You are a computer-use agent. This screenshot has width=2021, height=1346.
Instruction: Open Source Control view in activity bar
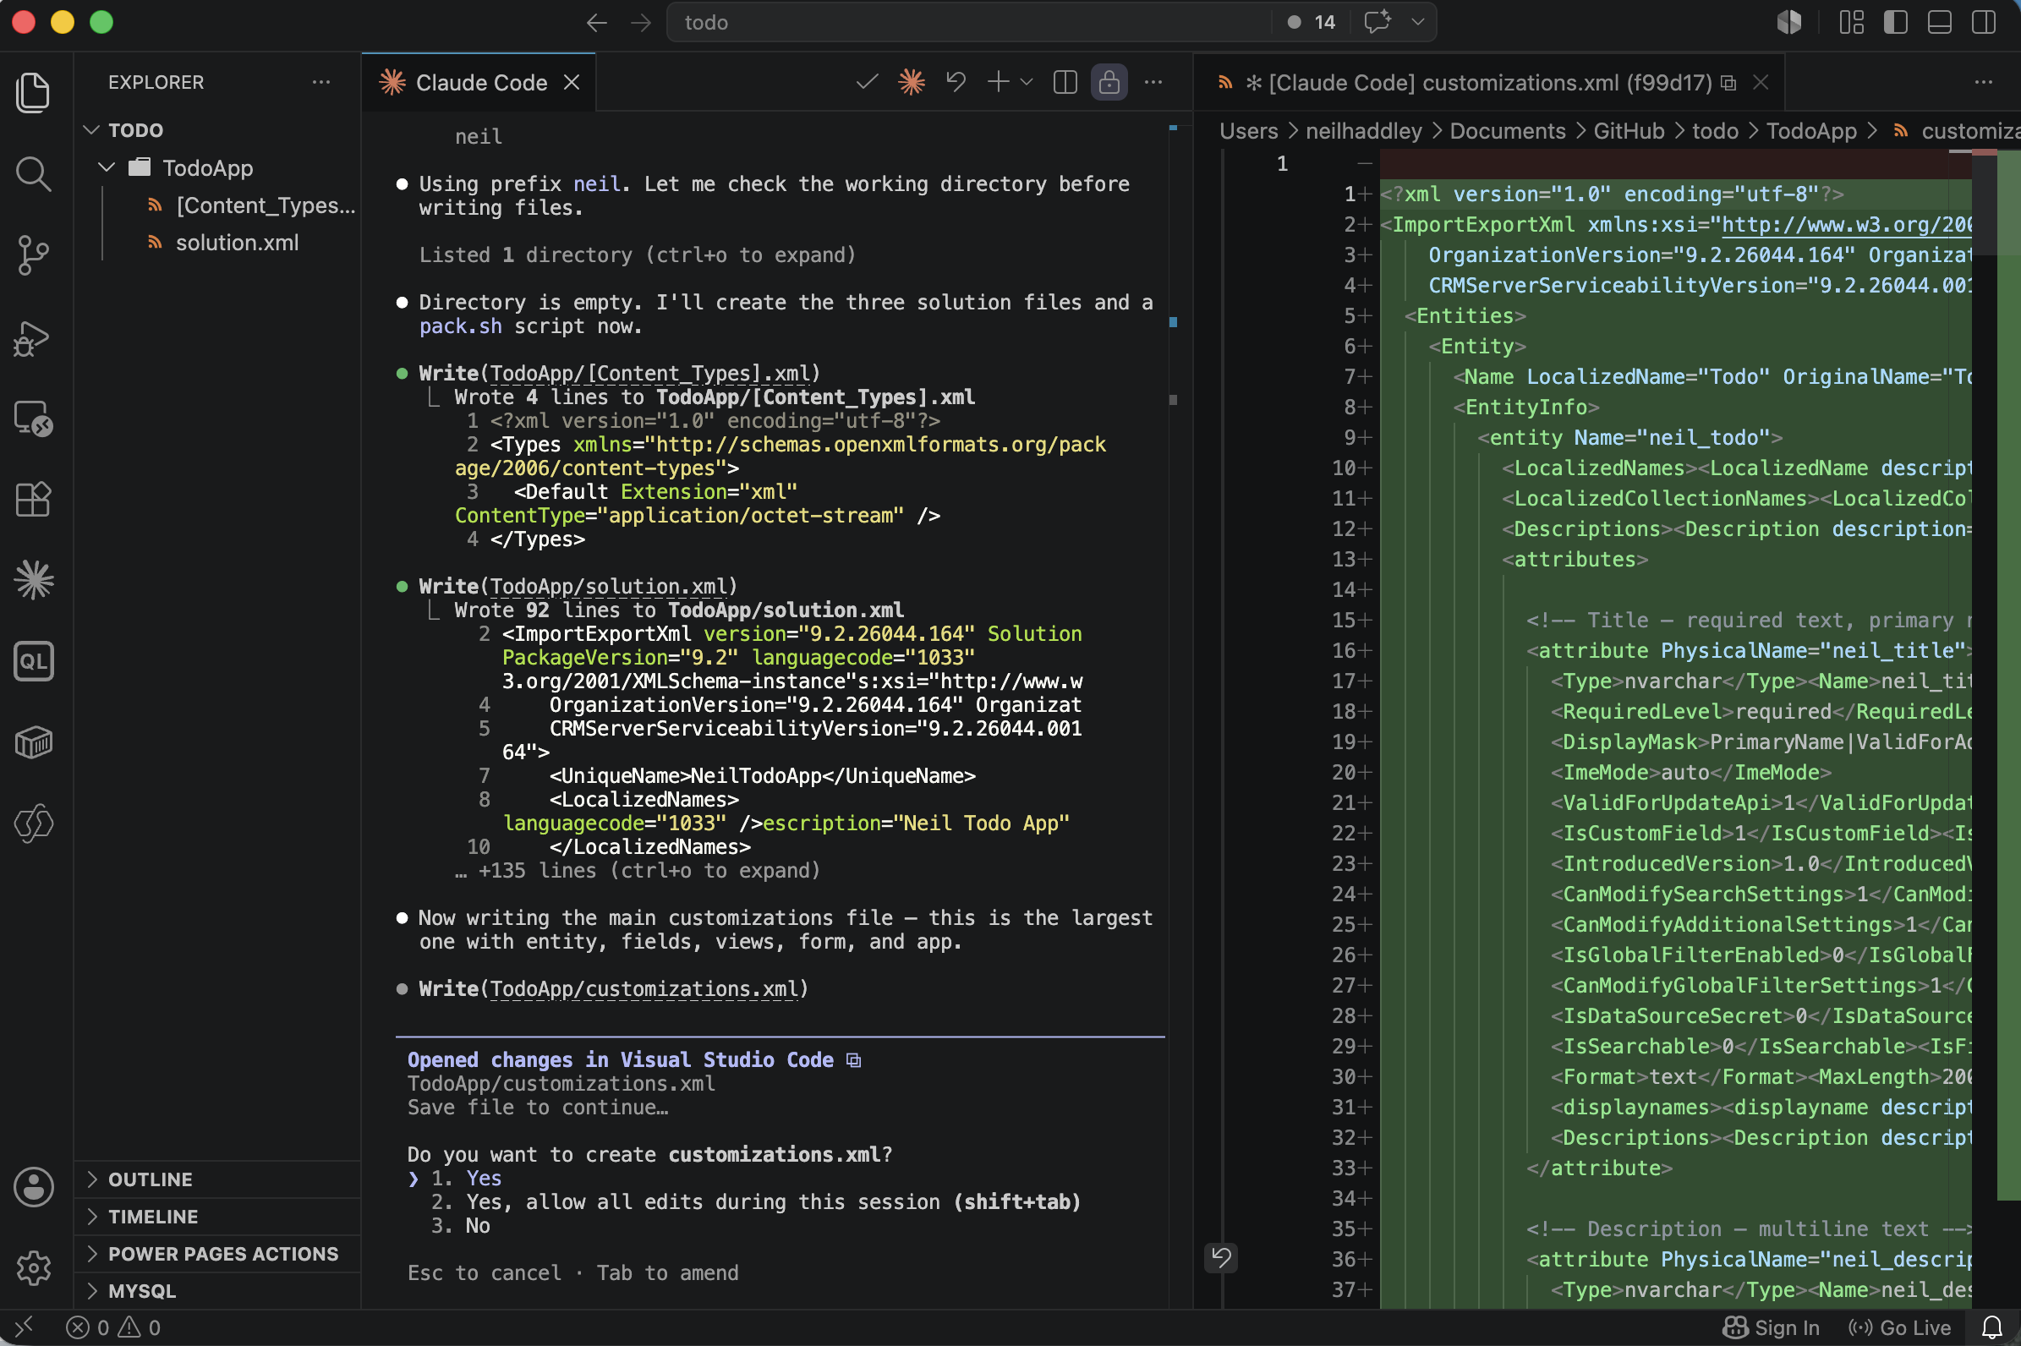pyautogui.click(x=34, y=255)
